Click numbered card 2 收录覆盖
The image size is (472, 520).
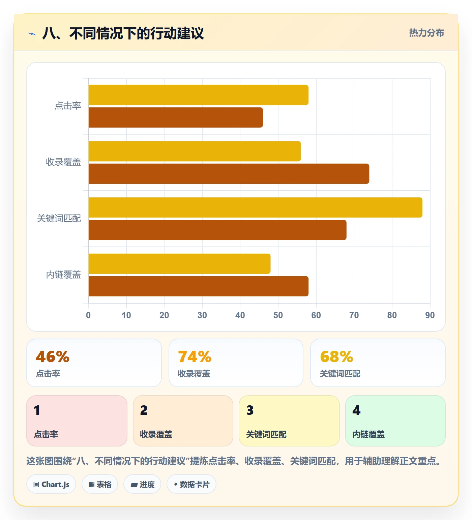[x=183, y=421]
